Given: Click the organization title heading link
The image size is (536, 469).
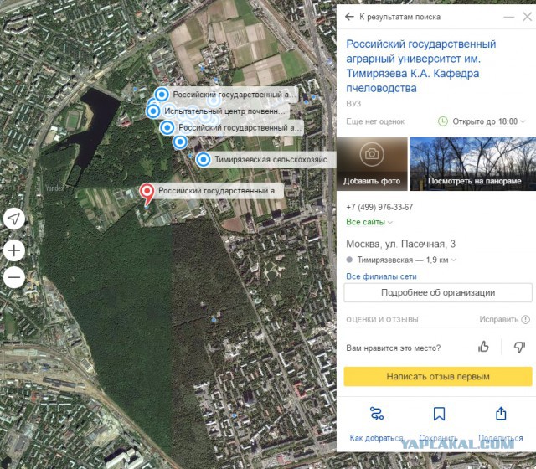Looking at the screenshot, I should coord(420,66).
